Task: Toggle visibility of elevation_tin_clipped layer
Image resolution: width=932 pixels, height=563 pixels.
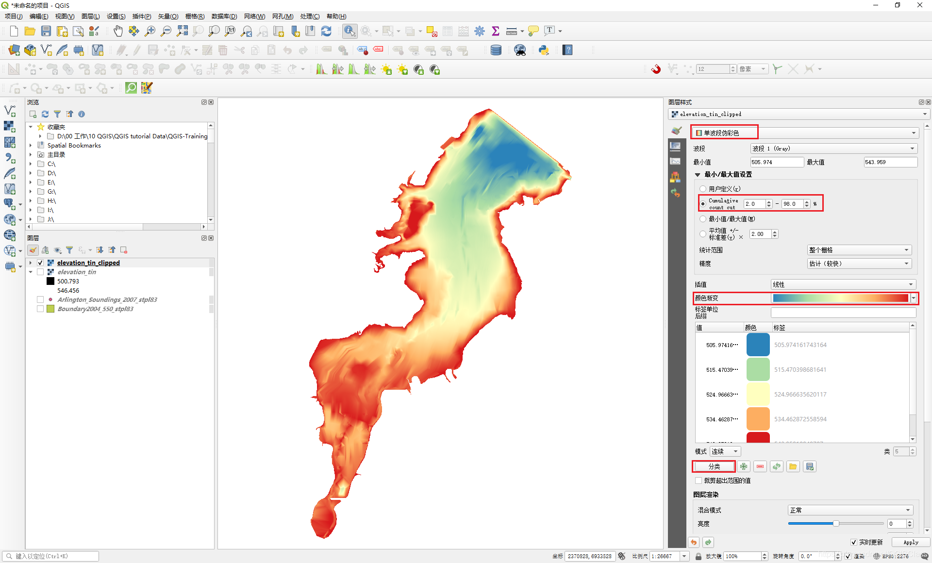Action: (x=40, y=263)
